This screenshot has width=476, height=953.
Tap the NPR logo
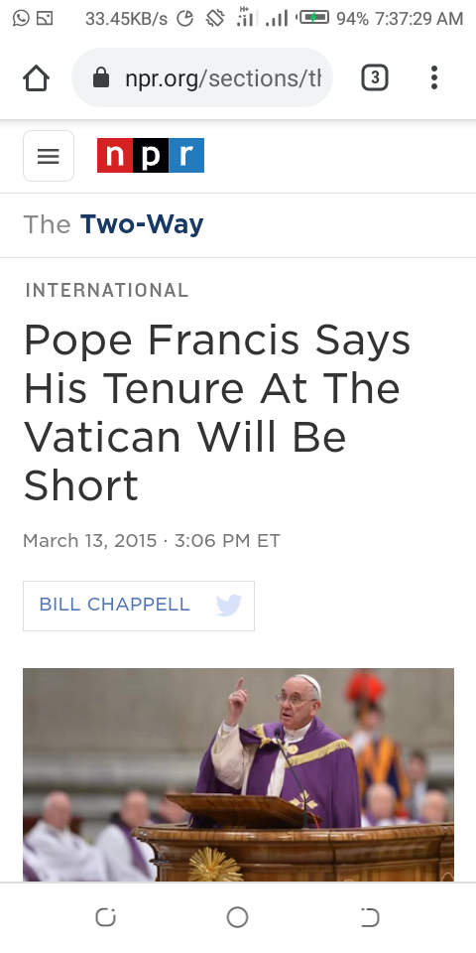coord(151,156)
